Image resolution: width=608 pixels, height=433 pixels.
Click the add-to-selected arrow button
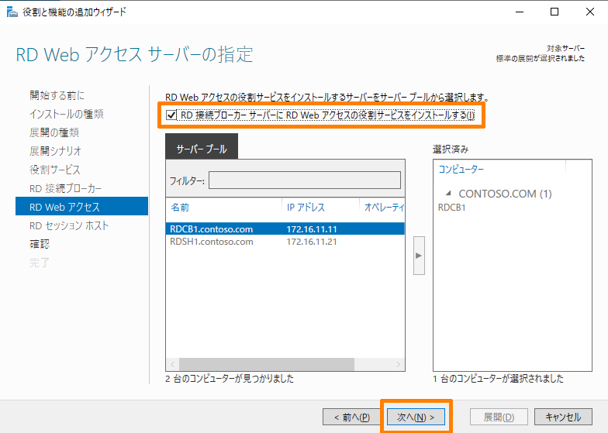[419, 256]
